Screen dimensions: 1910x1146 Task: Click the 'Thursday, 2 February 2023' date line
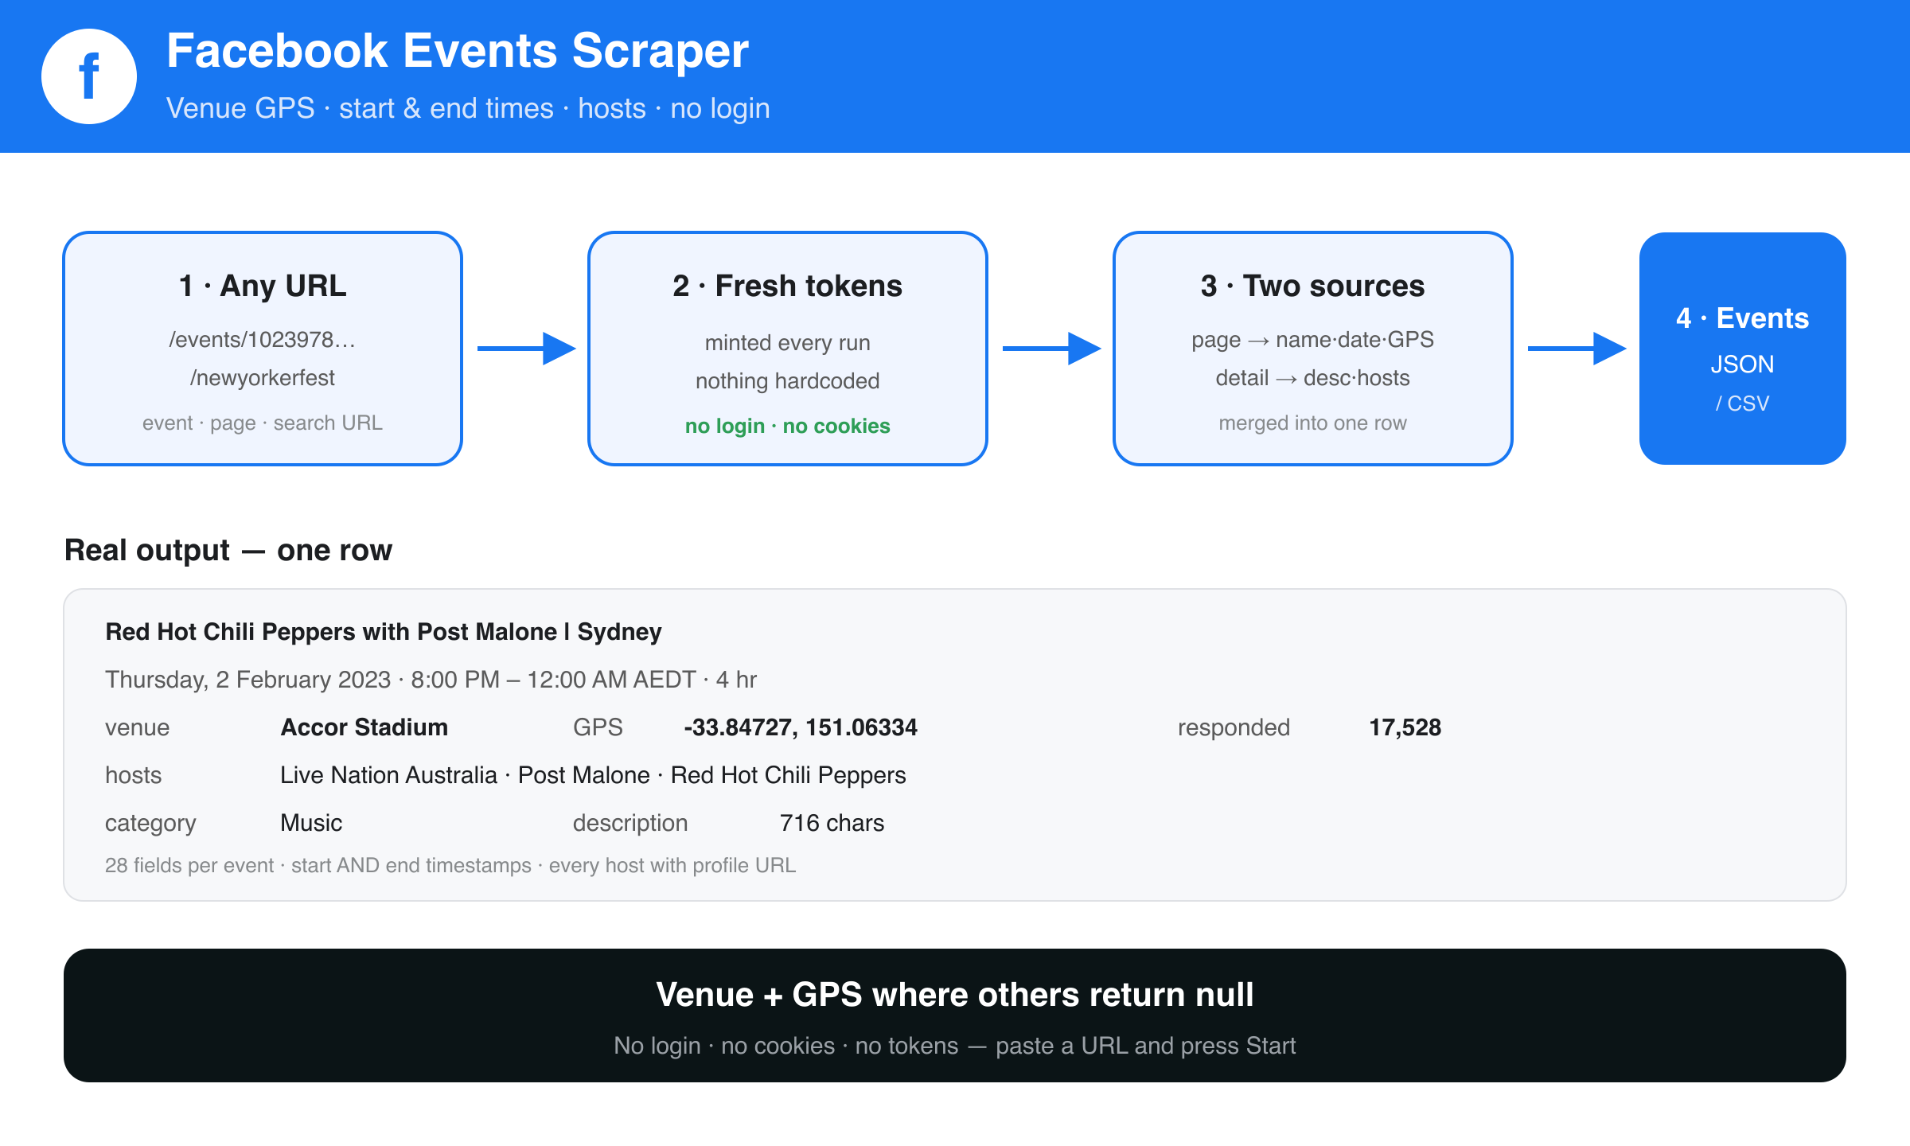coord(431,680)
